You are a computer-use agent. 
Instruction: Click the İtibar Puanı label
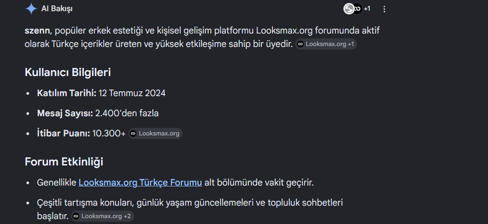64,134
